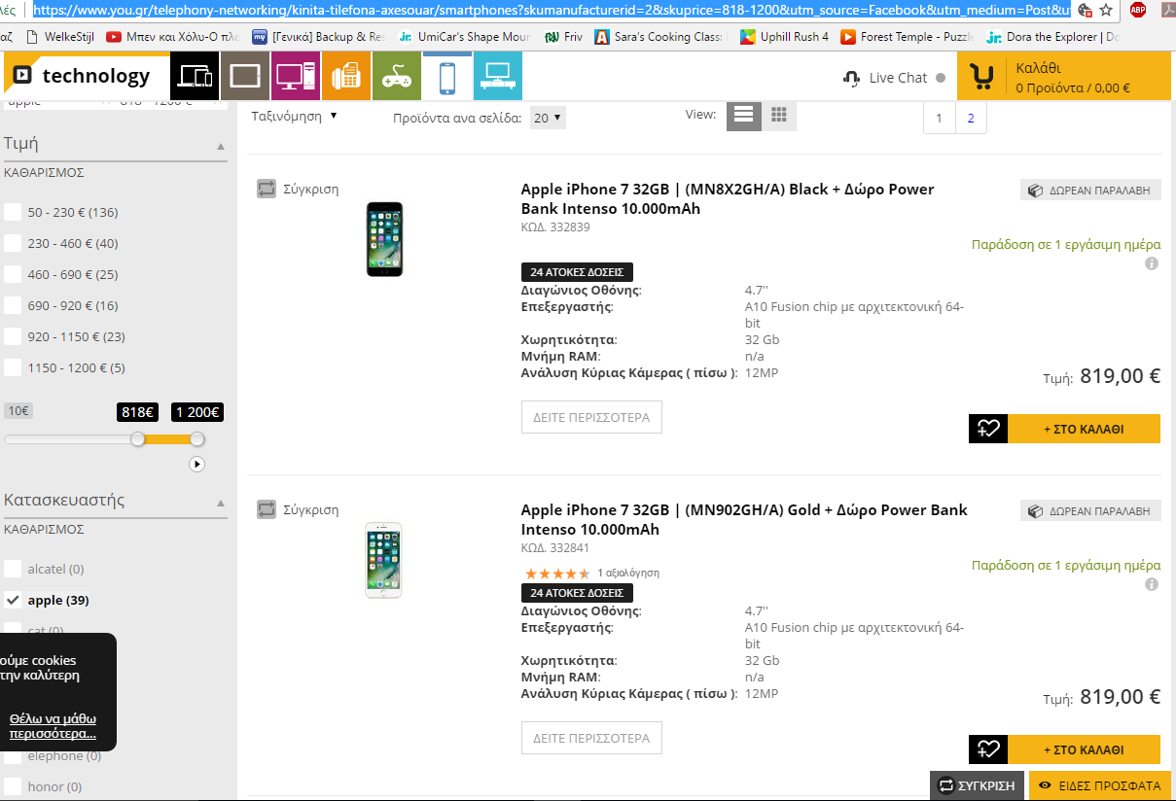
Task: Check the 460 - 690 € price filter
Action: pyautogui.click(x=13, y=274)
